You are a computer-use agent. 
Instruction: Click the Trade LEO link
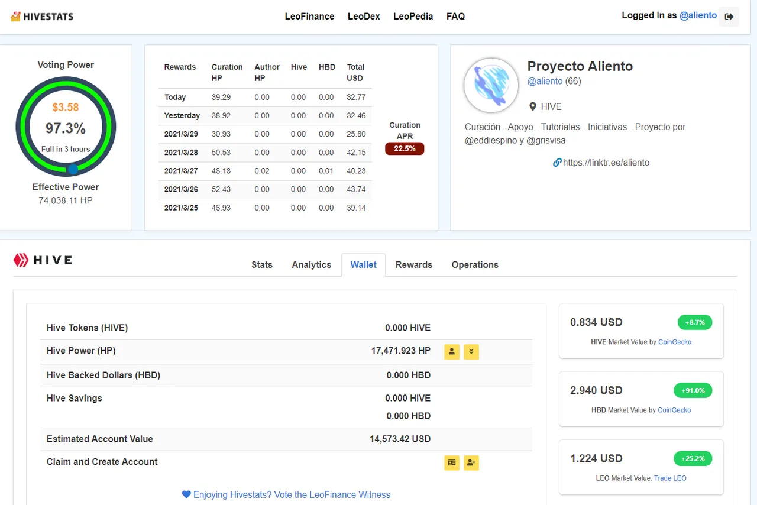pyautogui.click(x=670, y=478)
